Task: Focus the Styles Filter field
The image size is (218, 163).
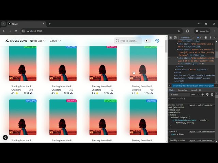Action: tap(180, 94)
